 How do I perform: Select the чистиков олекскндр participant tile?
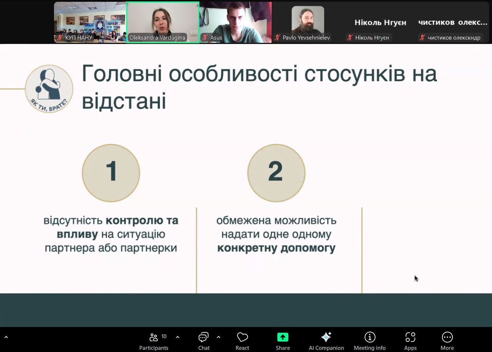pyautogui.click(x=452, y=22)
